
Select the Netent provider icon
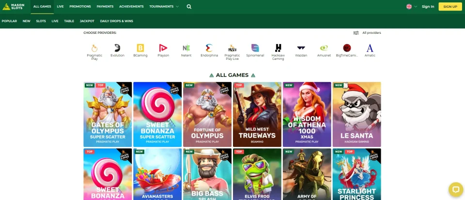click(186, 48)
